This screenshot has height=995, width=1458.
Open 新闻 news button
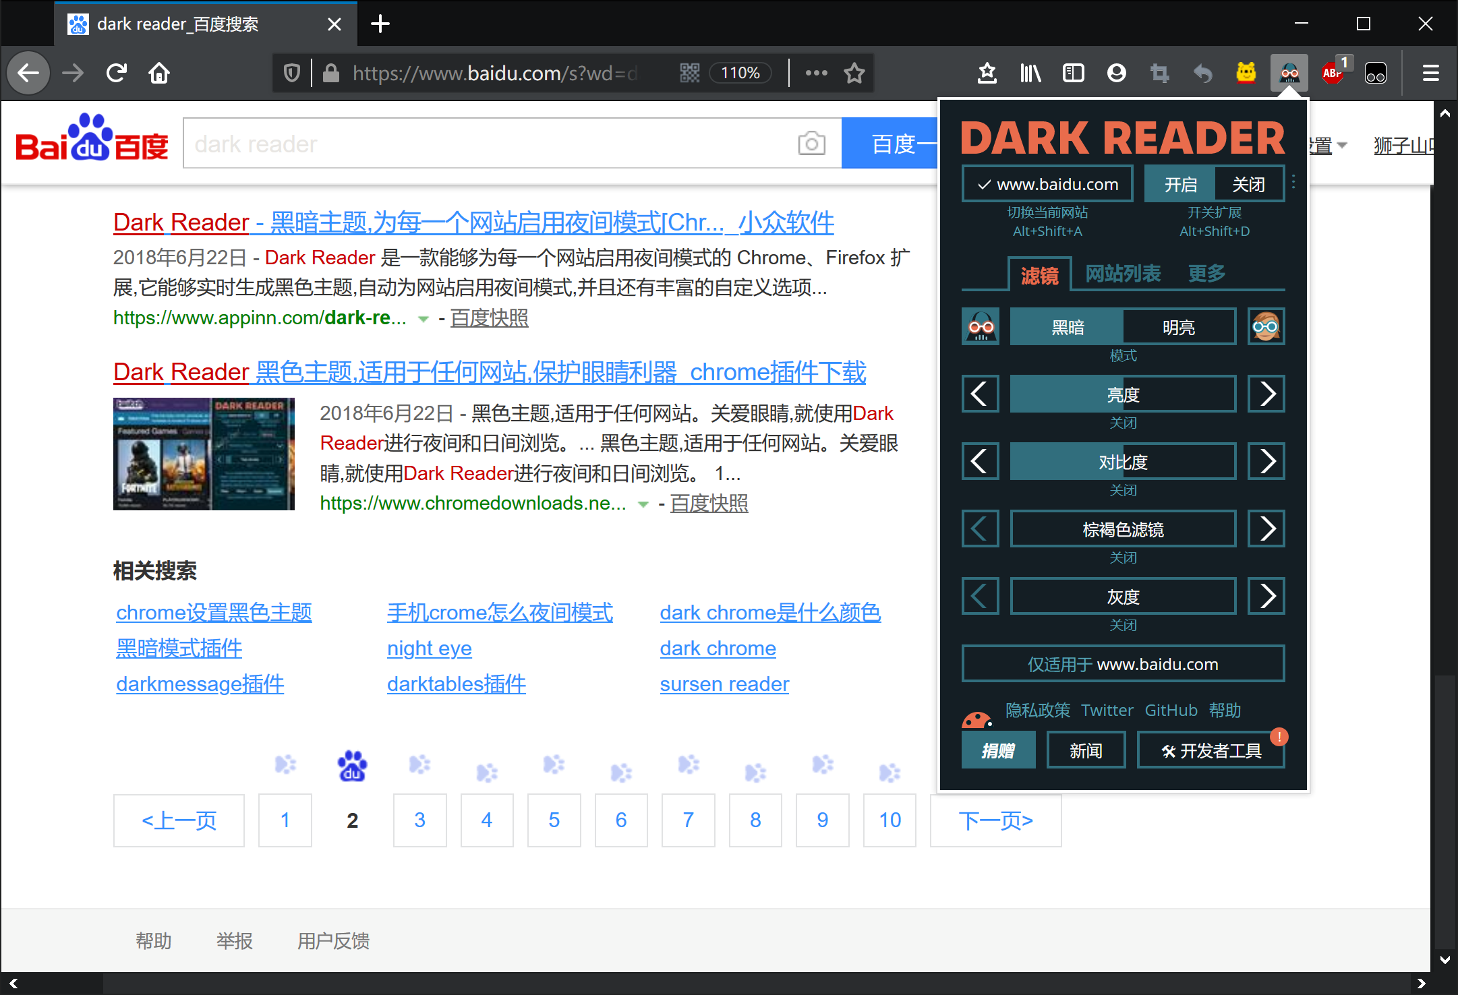click(x=1086, y=750)
